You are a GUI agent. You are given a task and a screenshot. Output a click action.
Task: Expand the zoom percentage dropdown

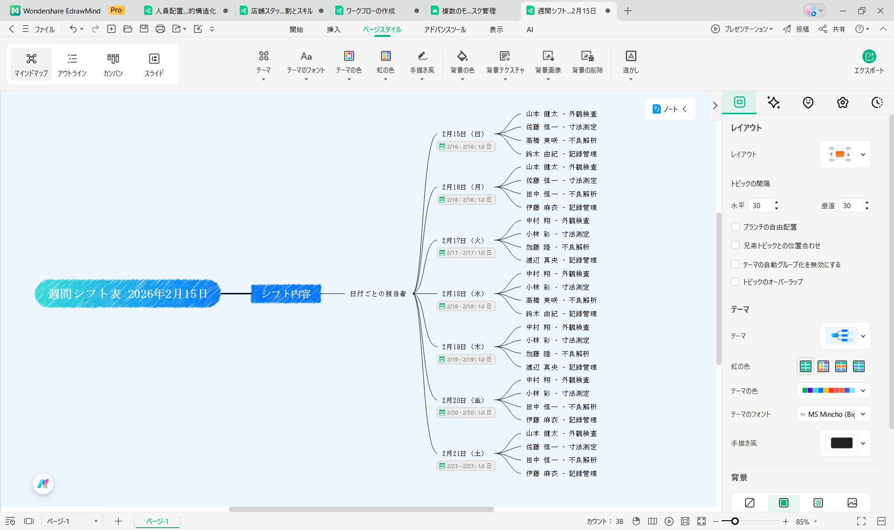pyautogui.click(x=815, y=522)
